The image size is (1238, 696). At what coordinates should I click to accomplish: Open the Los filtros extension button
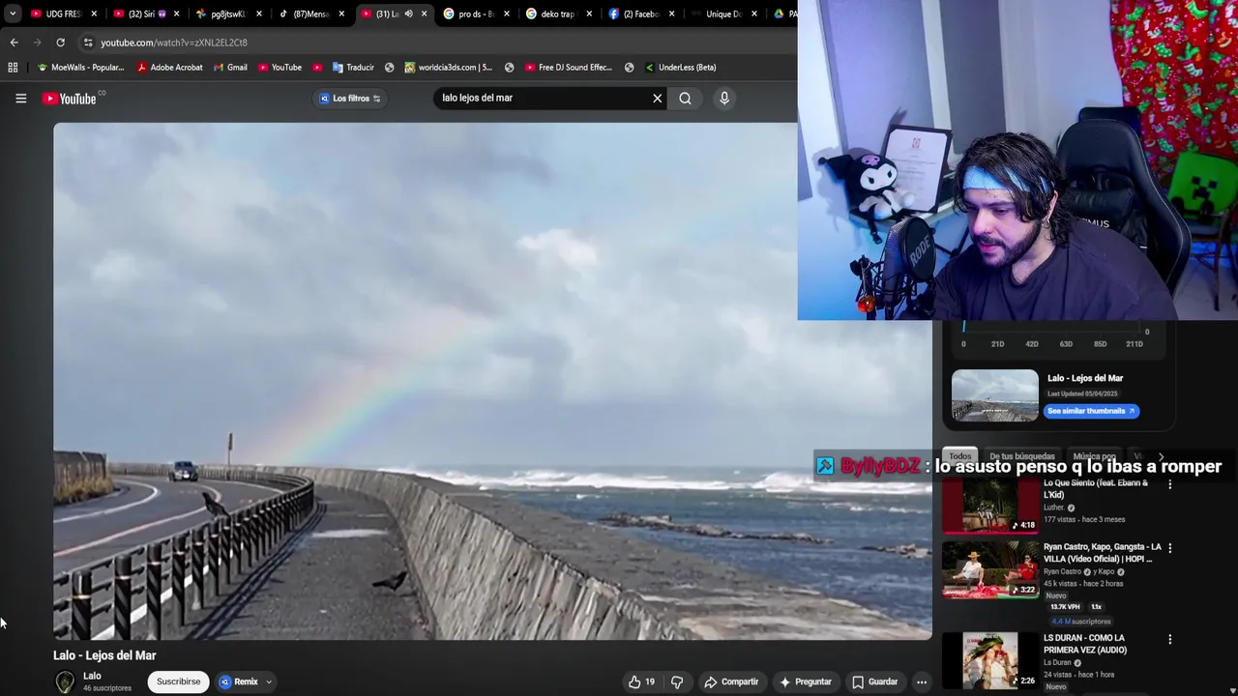pos(349,98)
